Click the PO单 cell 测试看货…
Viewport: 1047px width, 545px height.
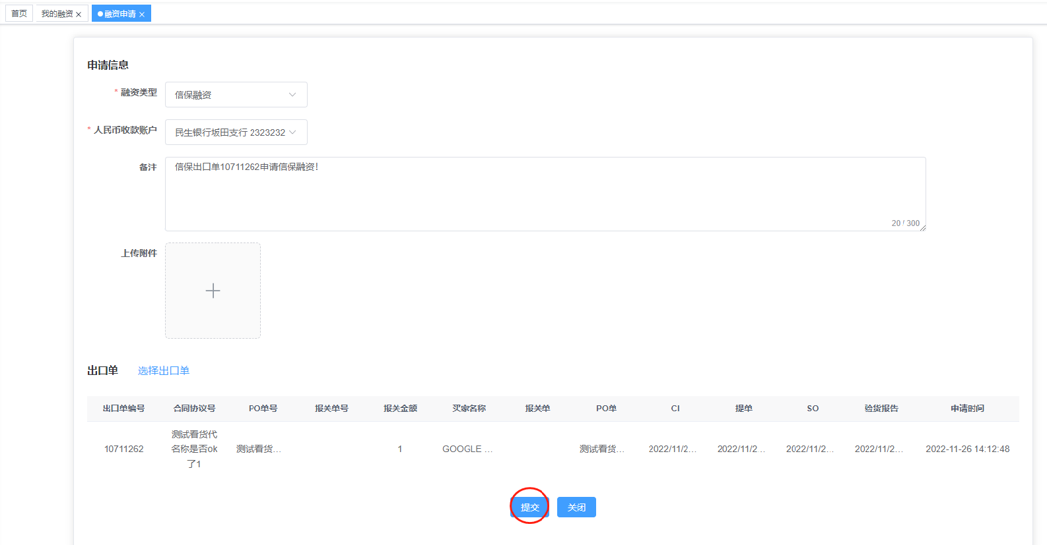[601, 449]
